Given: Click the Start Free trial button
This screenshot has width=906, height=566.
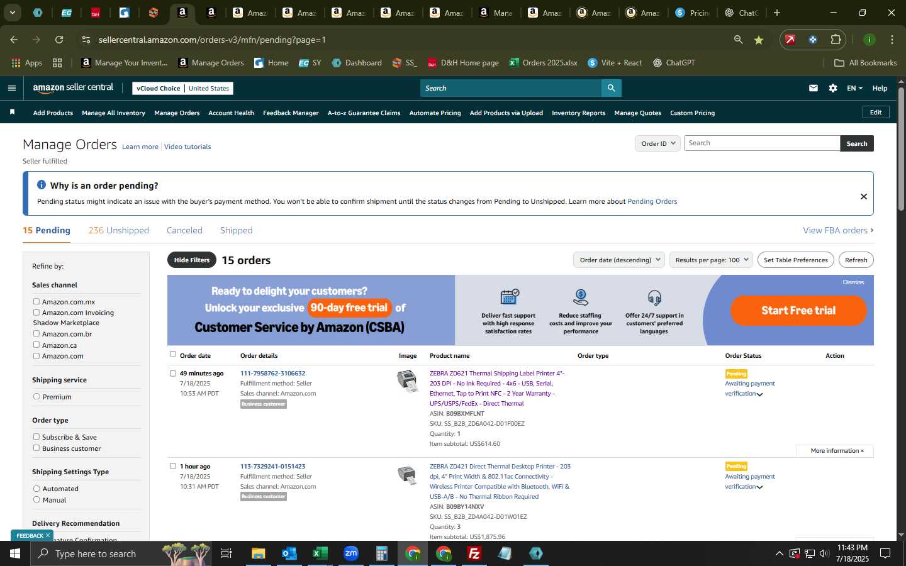Looking at the screenshot, I should click(x=798, y=310).
